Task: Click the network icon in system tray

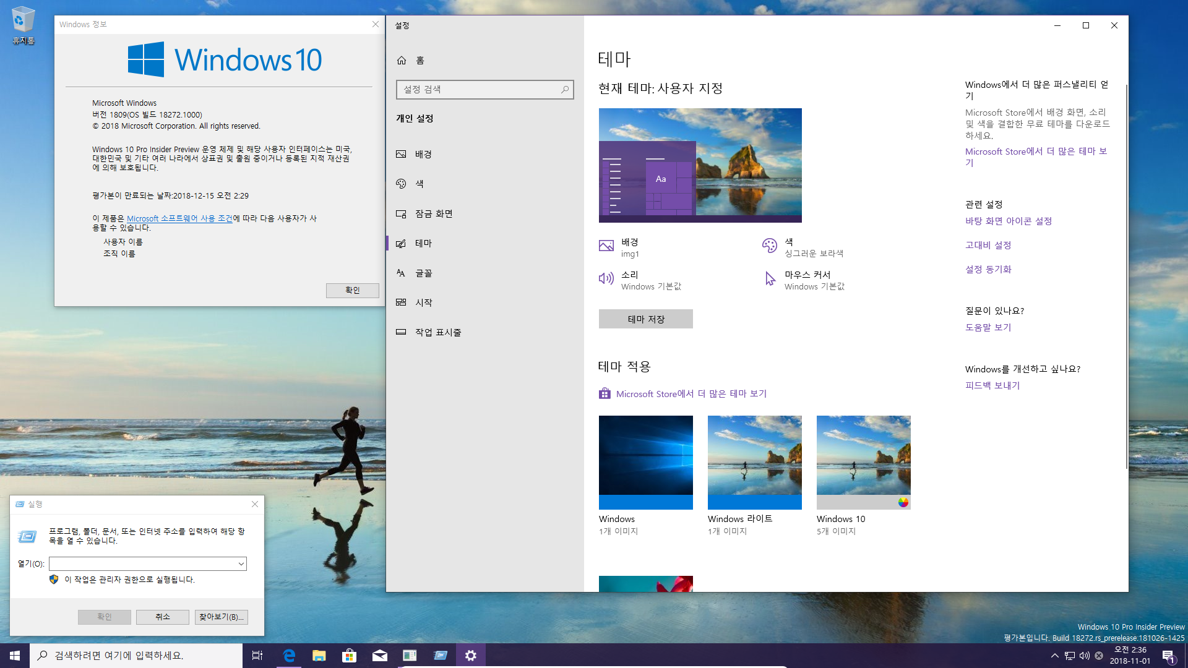Action: click(x=1070, y=656)
